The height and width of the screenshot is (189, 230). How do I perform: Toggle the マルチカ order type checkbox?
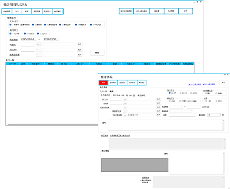coord(25,34)
